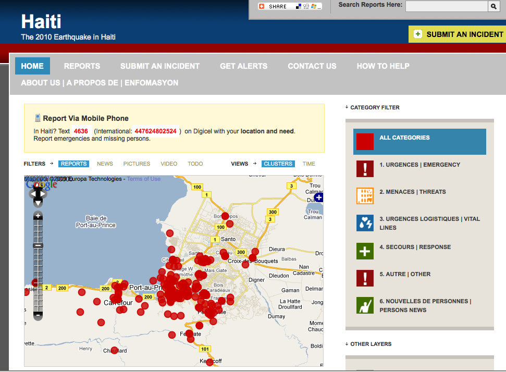Image resolution: width=506 pixels, height=372 pixels.
Task: Click the map zoom slider handle
Action: (38, 245)
